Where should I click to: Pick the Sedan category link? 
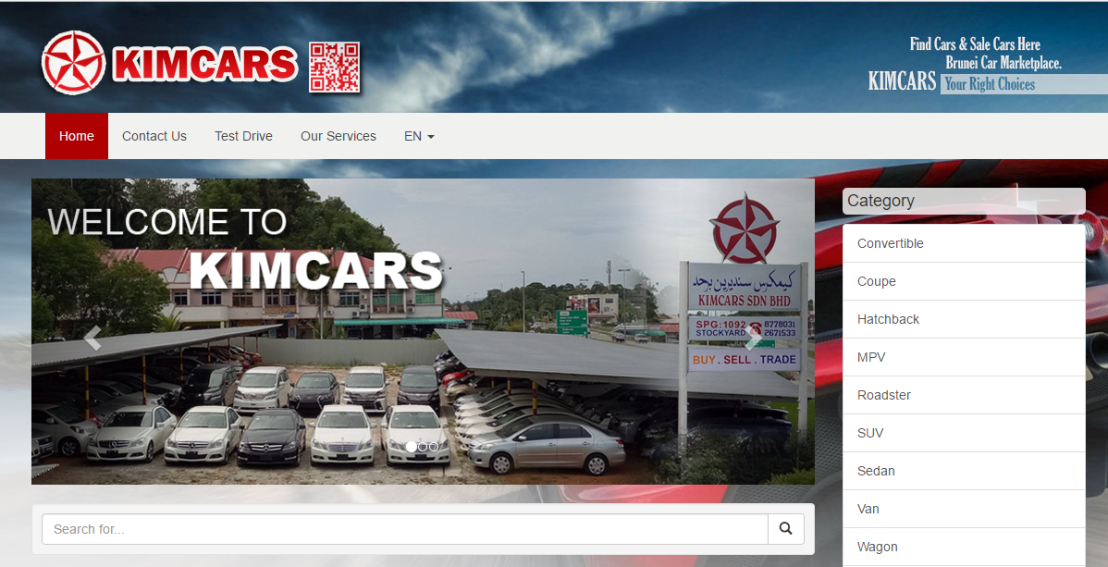[x=876, y=471]
